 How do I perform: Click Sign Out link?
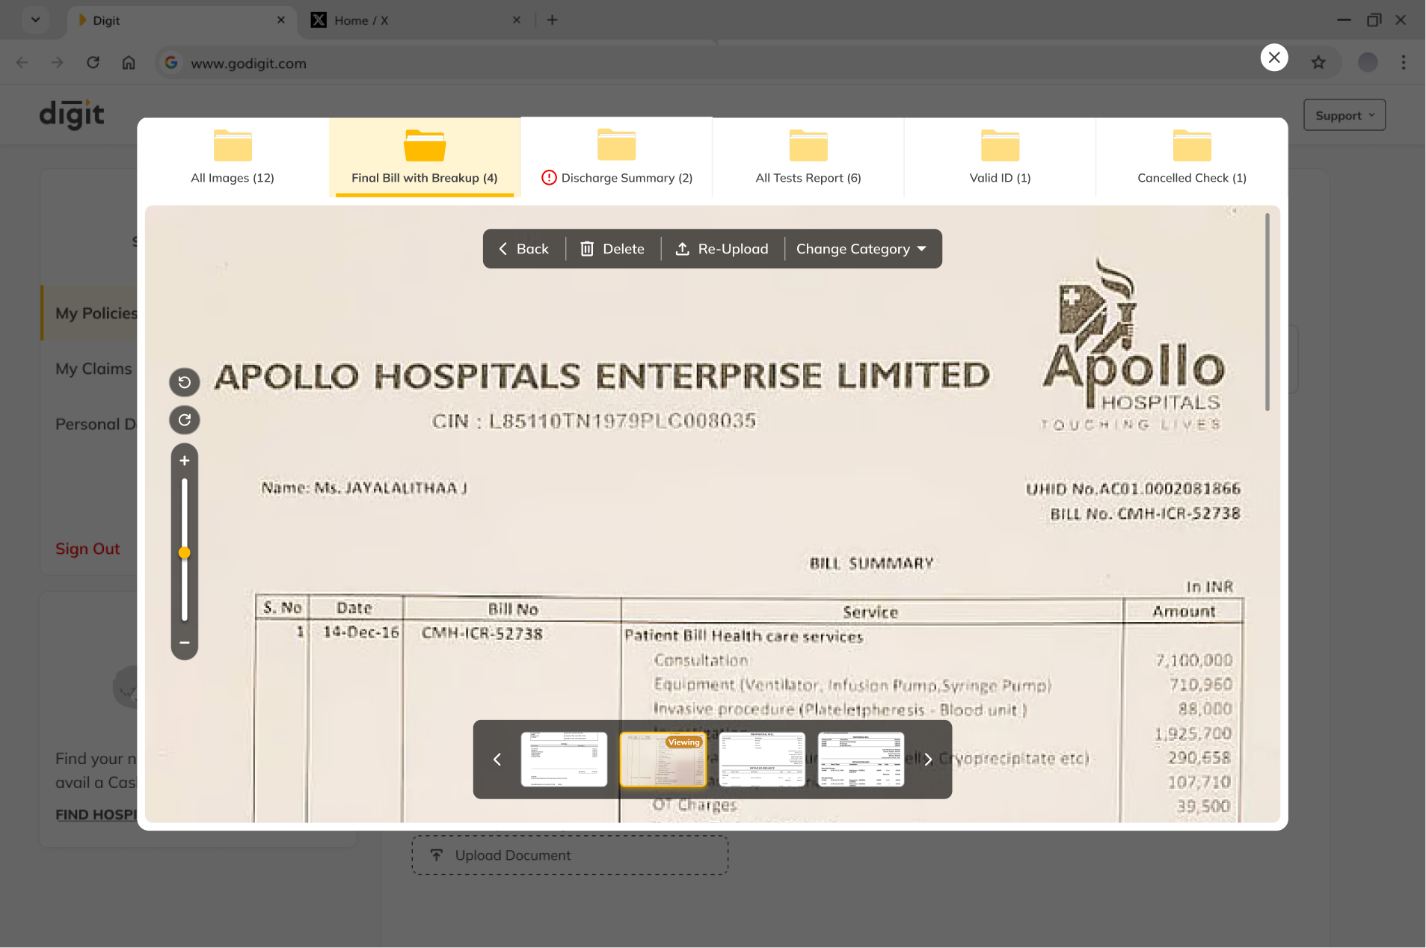[87, 549]
